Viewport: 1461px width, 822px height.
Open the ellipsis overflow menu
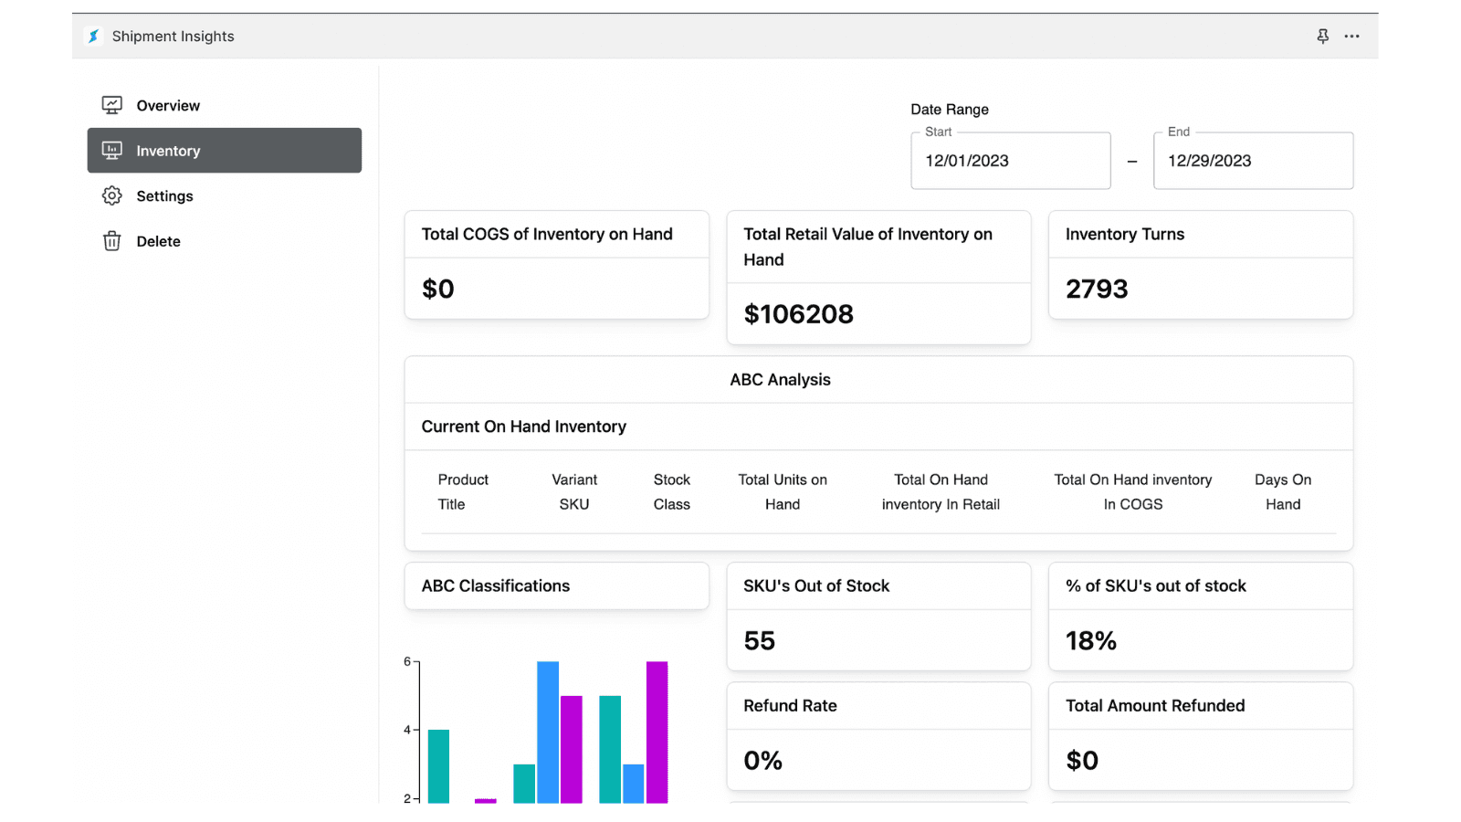[1352, 36]
